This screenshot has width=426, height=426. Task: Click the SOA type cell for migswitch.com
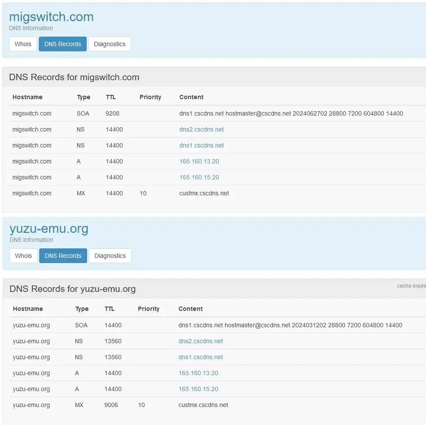83,113
